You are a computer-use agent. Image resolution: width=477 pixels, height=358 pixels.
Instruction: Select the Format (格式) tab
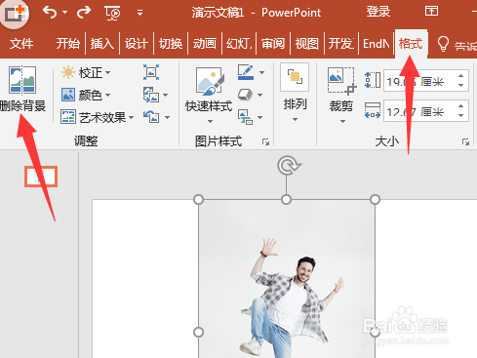point(411,44)
